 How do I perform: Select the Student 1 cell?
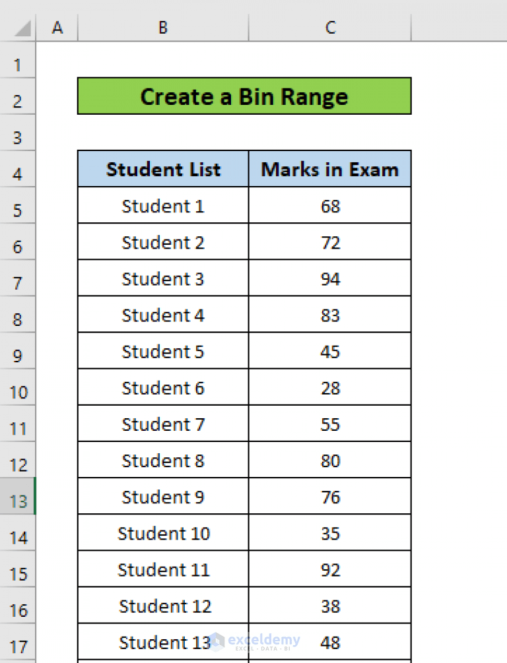[x=163, y=205]
